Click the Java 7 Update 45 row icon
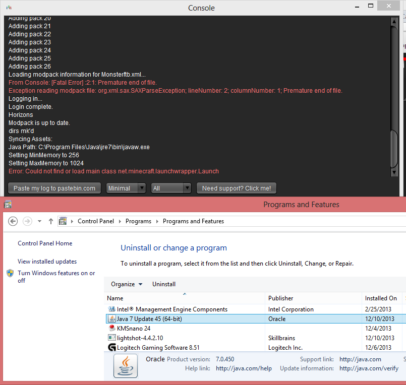This screenshot has width=406, height=385. pos(112,319)
